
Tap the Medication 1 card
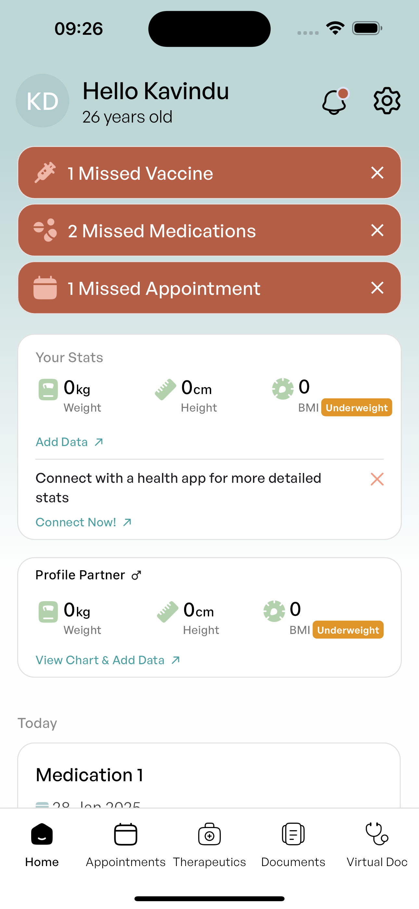point(209,775)
